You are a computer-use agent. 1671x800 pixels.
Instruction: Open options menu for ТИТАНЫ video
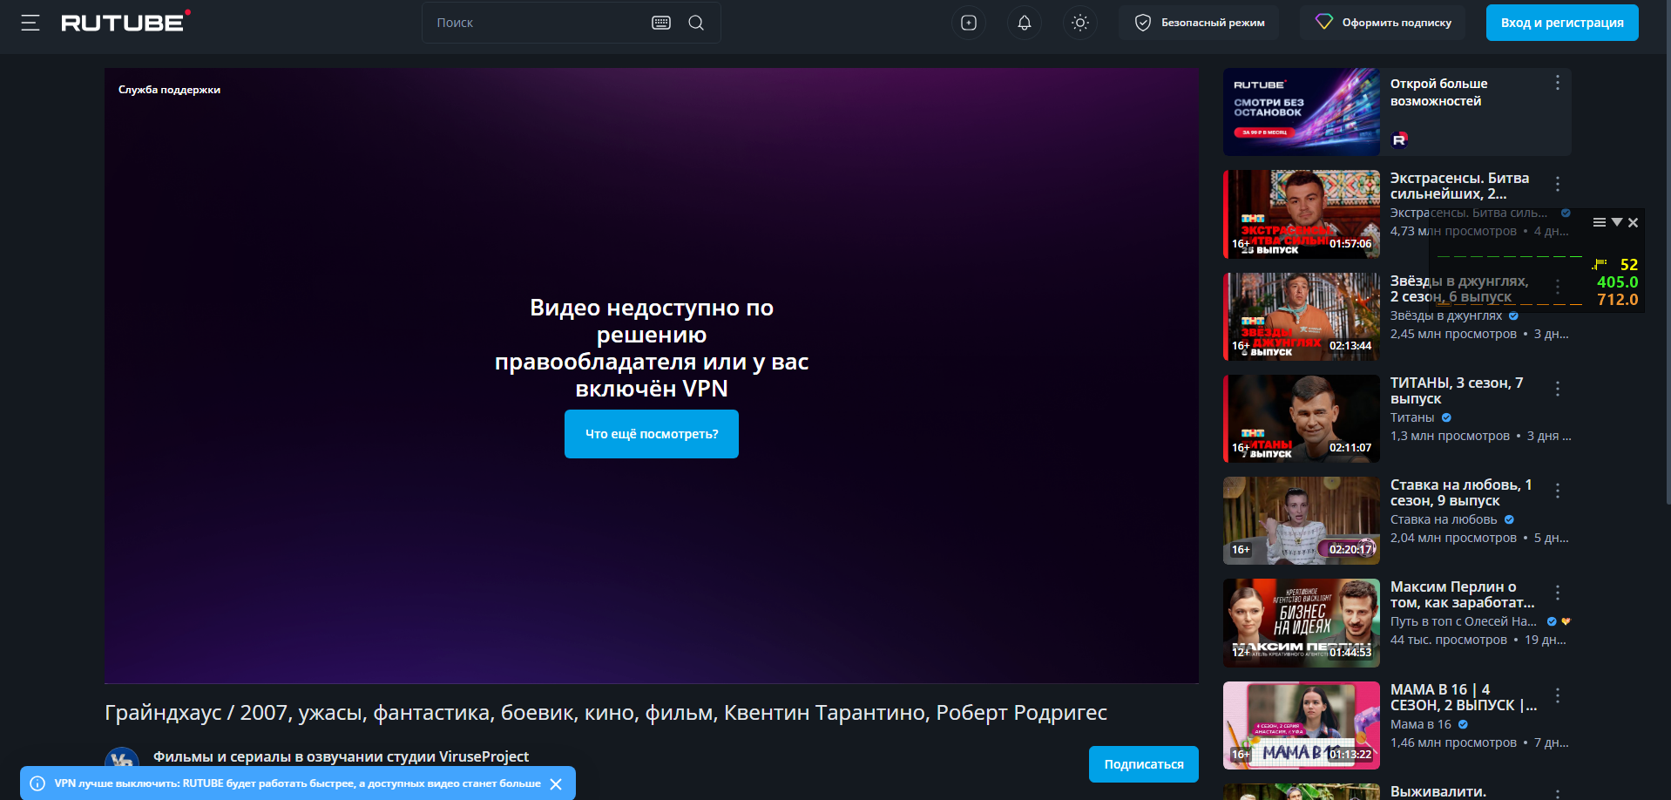tap(1558, 389)
